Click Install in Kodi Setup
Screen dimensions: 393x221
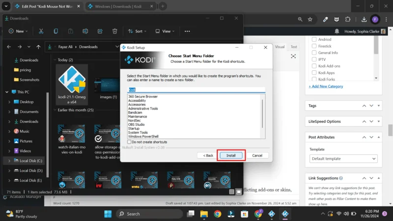231,156
